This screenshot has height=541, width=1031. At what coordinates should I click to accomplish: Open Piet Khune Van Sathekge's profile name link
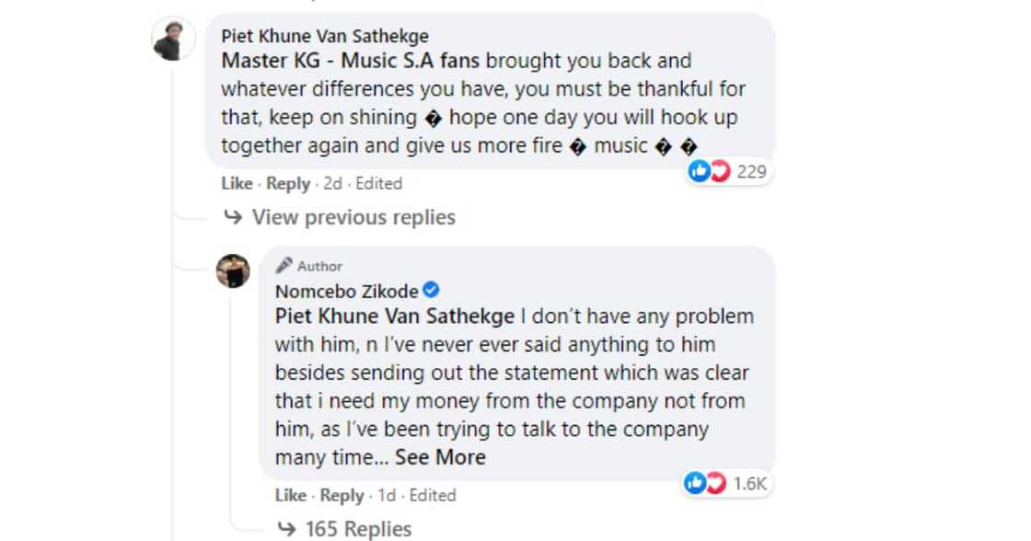click(x=325, y=37)
